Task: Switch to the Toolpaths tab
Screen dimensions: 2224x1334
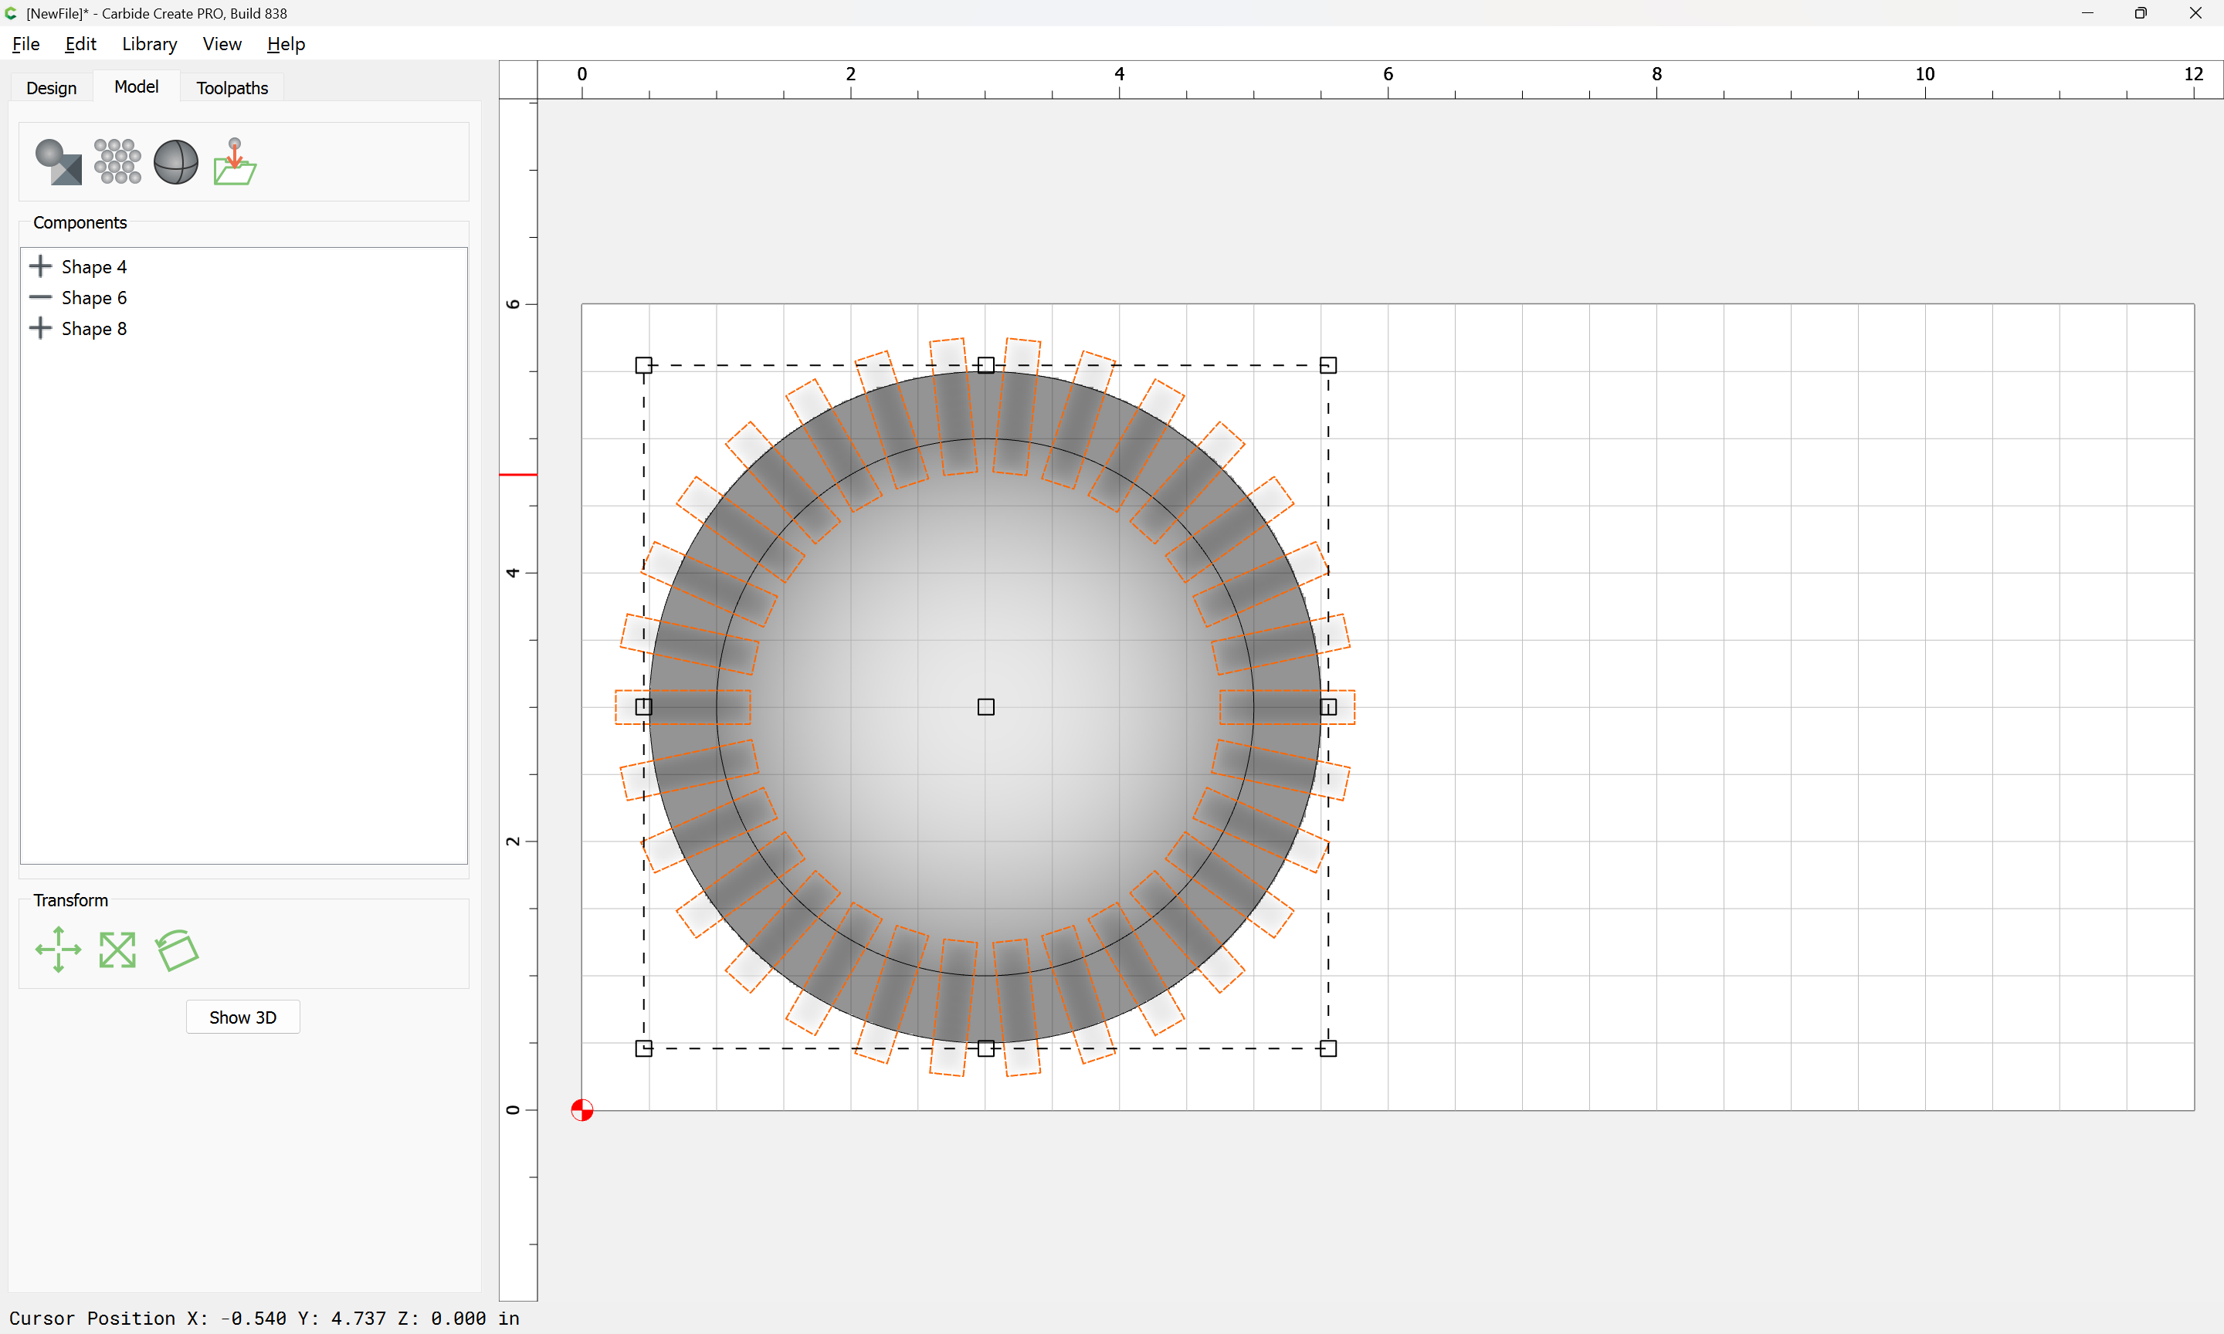Action: coord(232,88)
